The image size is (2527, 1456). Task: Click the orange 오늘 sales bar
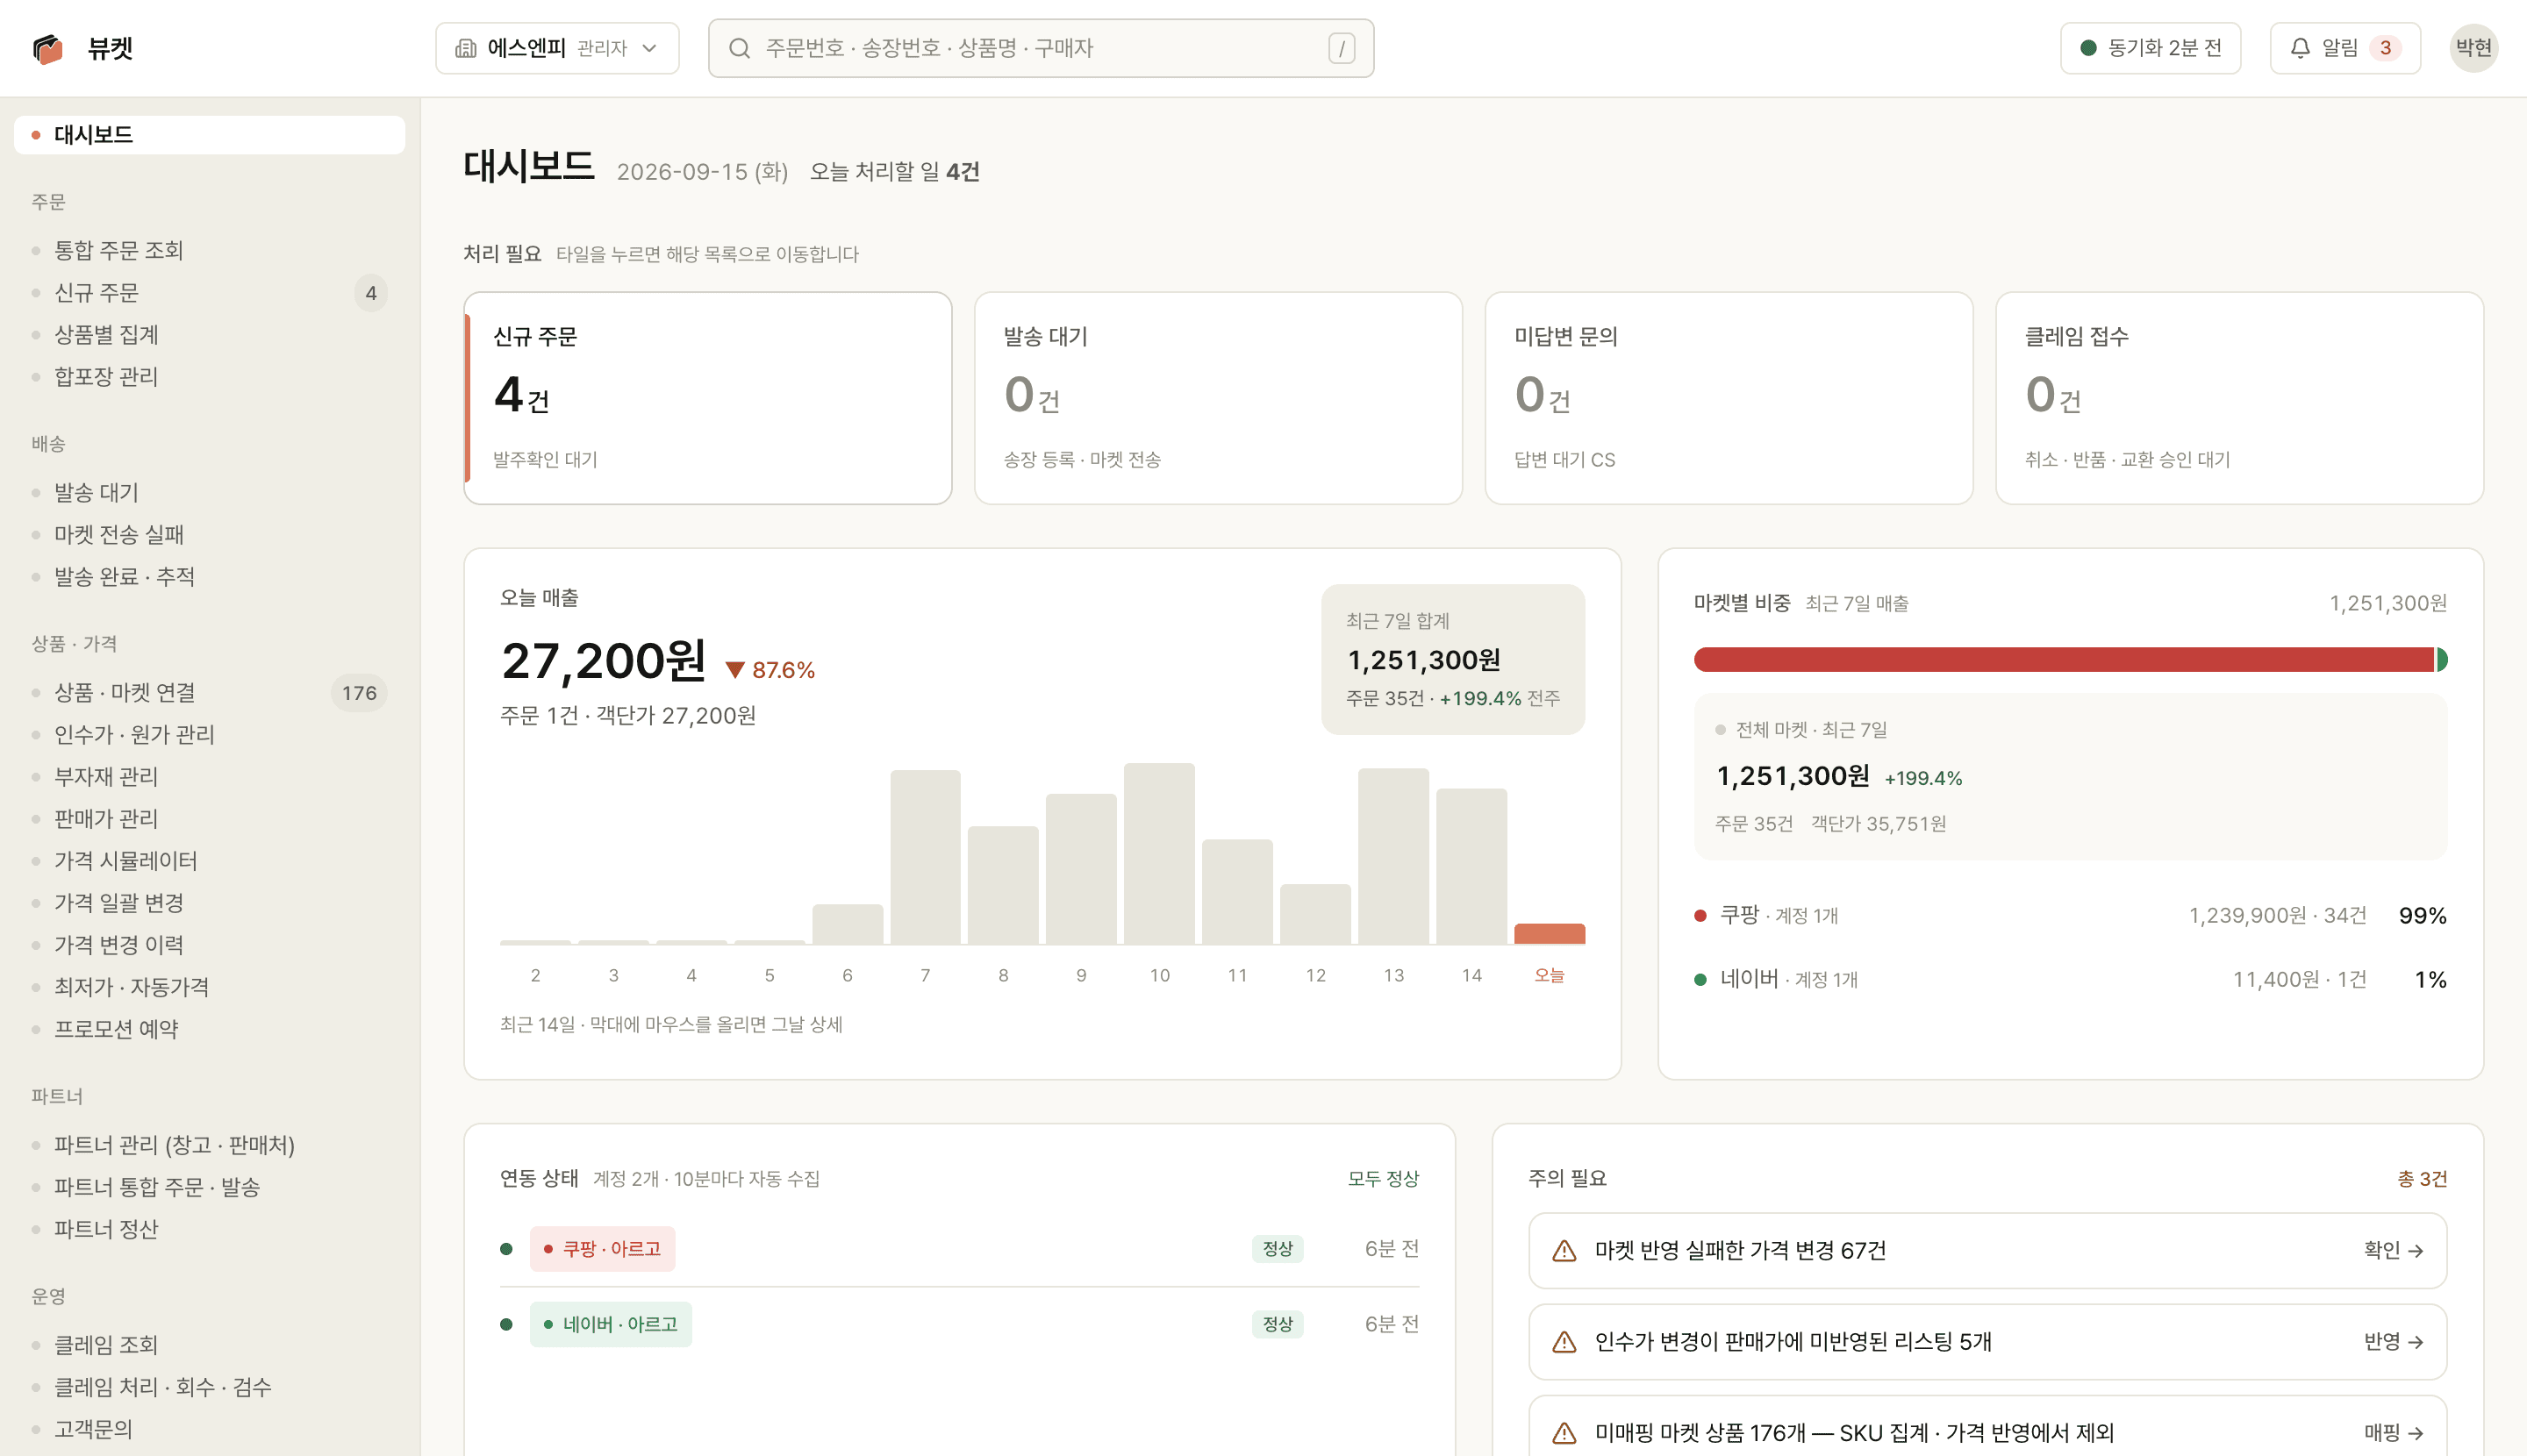tap(1549, 934)
